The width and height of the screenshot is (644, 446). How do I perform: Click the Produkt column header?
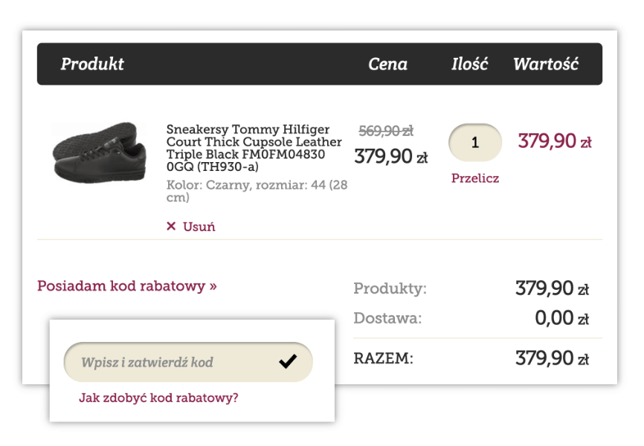[92, 64]
